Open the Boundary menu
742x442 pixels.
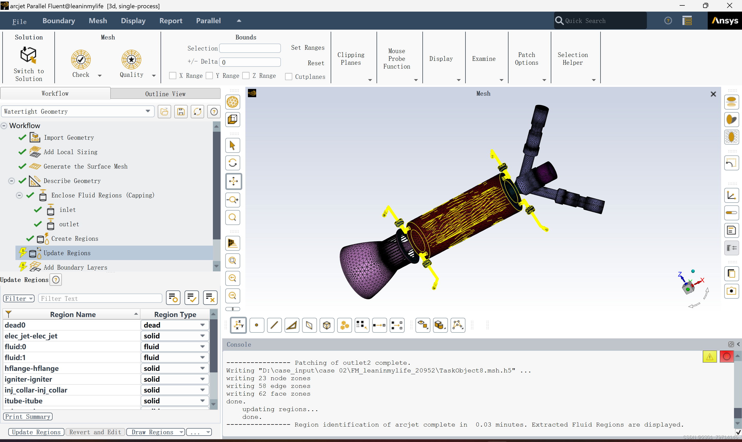(59, 21)
